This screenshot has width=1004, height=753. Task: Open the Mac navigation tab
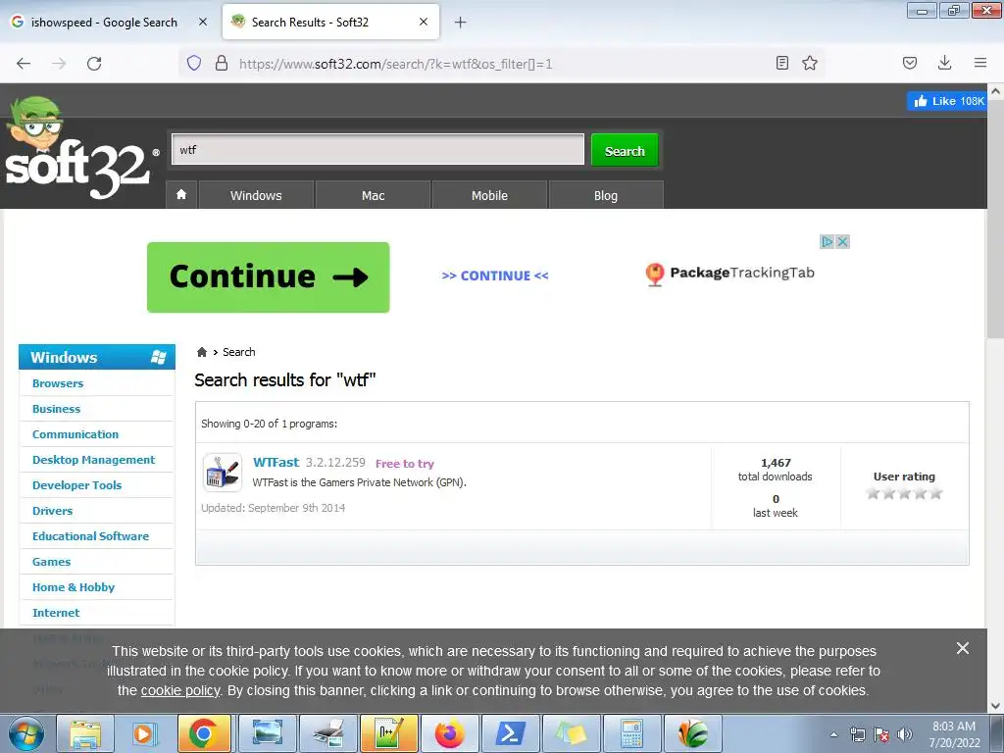[x=374, y=195]
